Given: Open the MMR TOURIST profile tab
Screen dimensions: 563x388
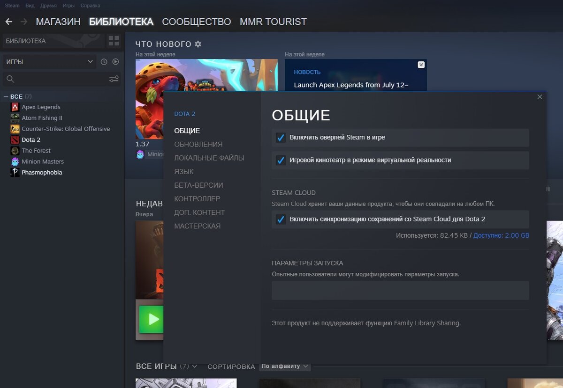Looking at the screenshot, I should click(x=273, y=22).
